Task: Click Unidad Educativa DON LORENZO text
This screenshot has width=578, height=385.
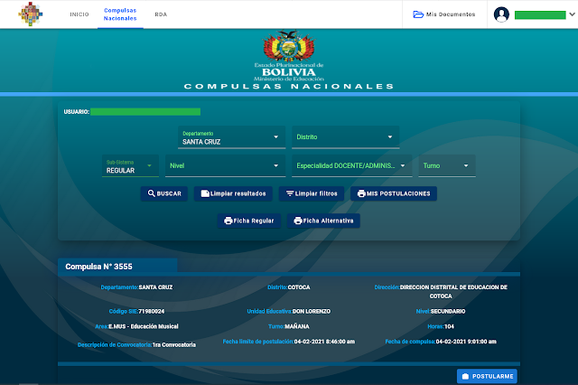Action: coord(289,311)
